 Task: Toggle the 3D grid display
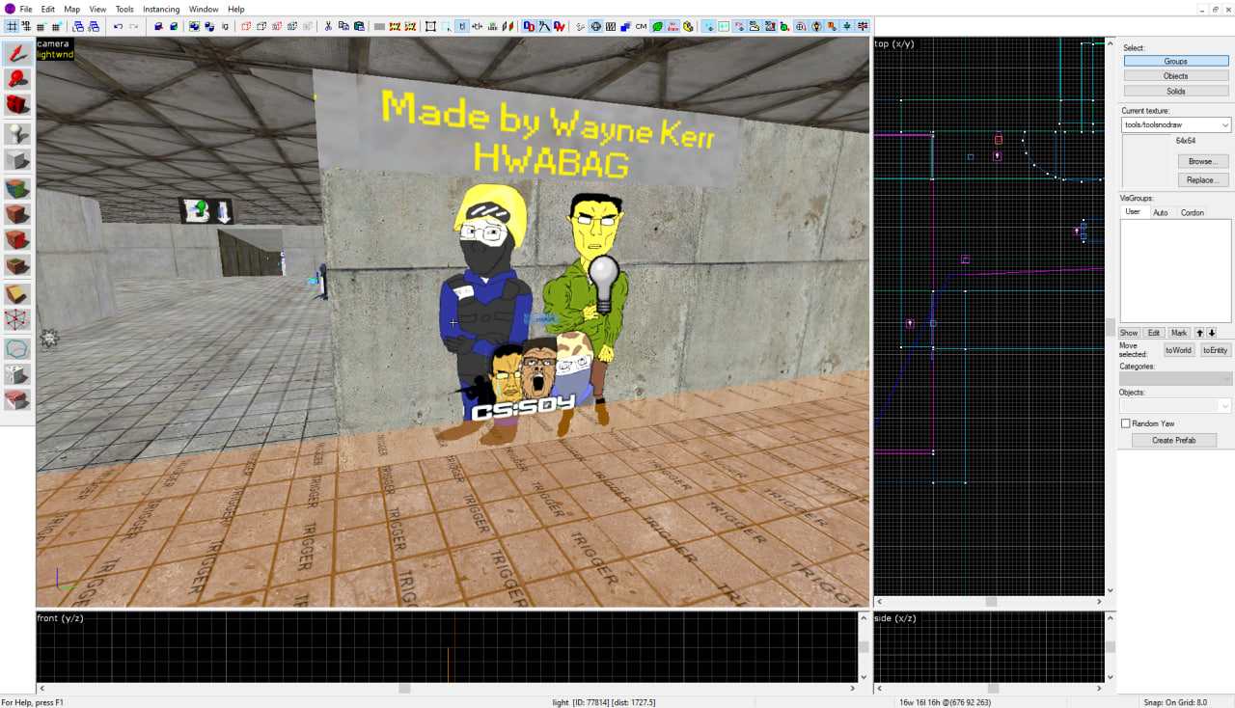[x=26, y=26]
